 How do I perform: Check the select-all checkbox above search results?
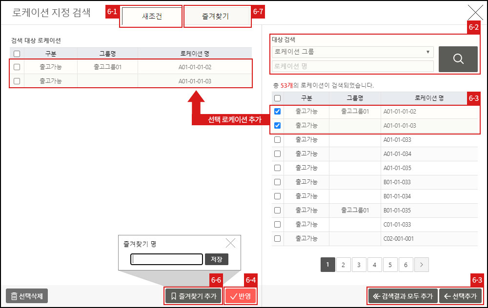point(277,97)
